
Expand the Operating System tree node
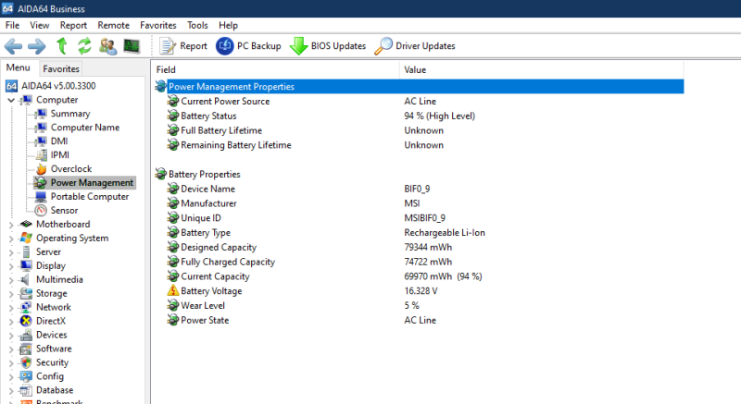click(x=11, y=239)
